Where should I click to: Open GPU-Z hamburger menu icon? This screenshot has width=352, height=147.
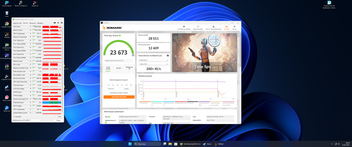click(x=62, y=23)
